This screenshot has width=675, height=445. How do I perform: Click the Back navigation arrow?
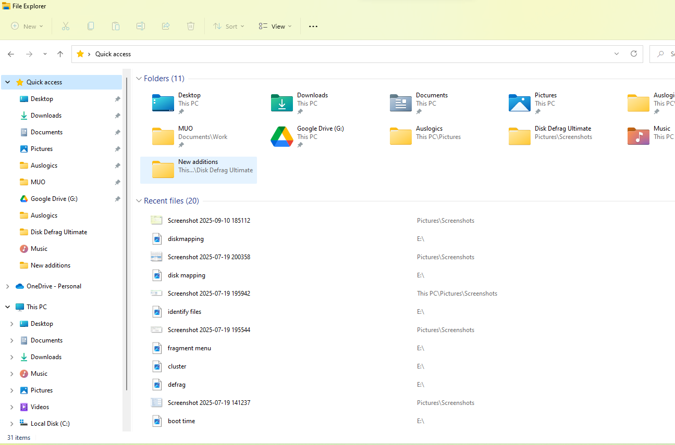point(10,54)
